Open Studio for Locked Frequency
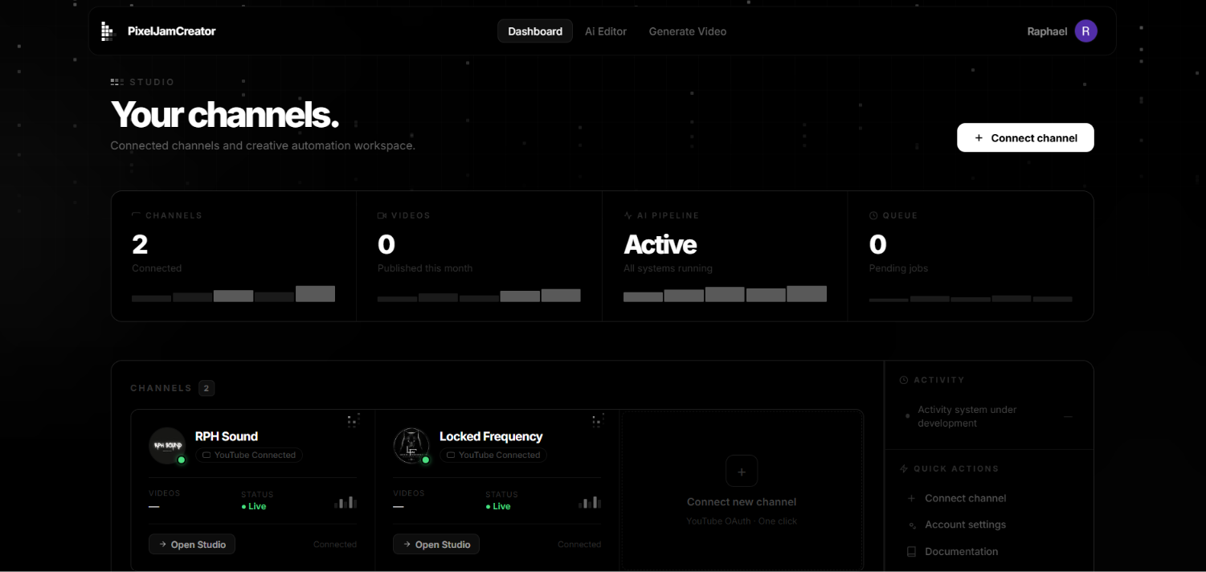This screenshot has width=1206, height=572. [x=436, y=545]
